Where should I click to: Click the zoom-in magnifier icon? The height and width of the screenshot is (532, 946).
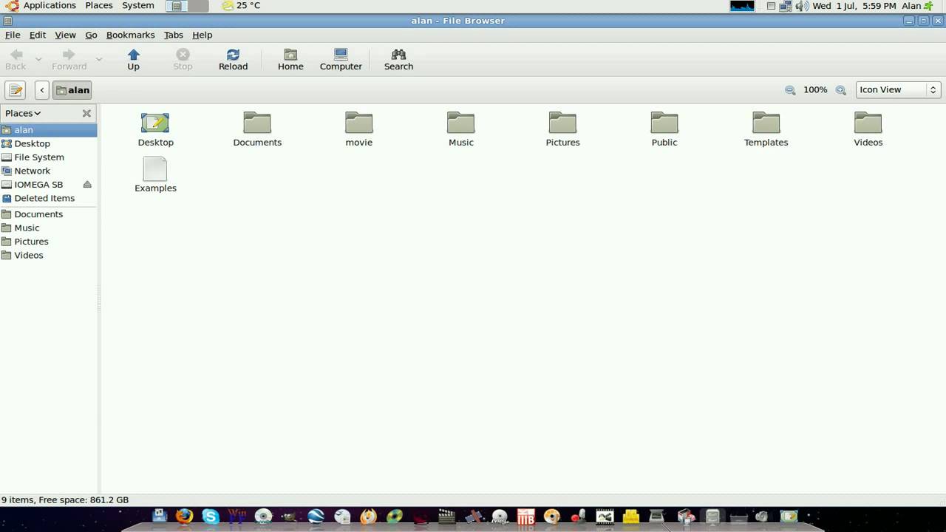pos(840,89)
